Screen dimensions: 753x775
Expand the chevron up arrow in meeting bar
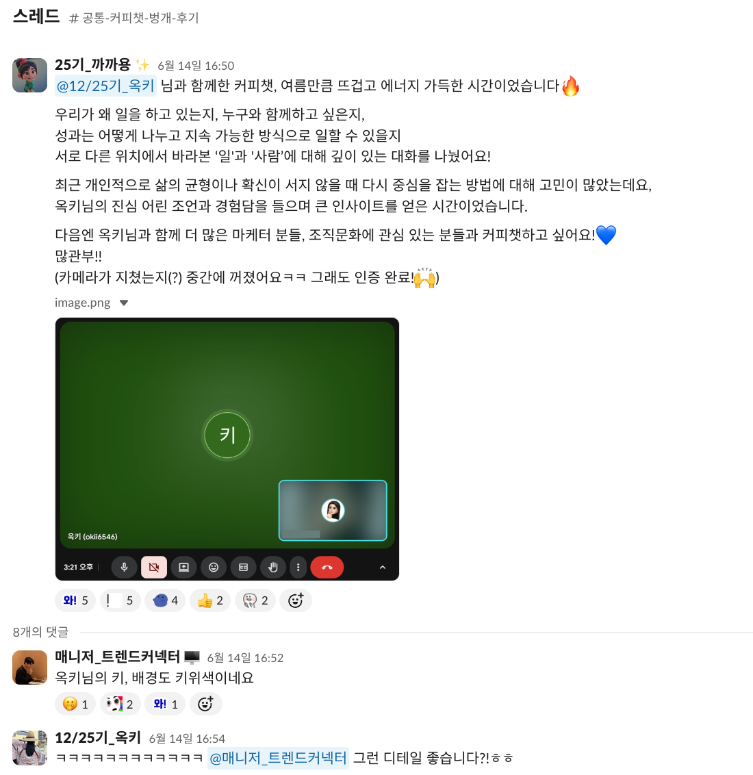[383, 568]
